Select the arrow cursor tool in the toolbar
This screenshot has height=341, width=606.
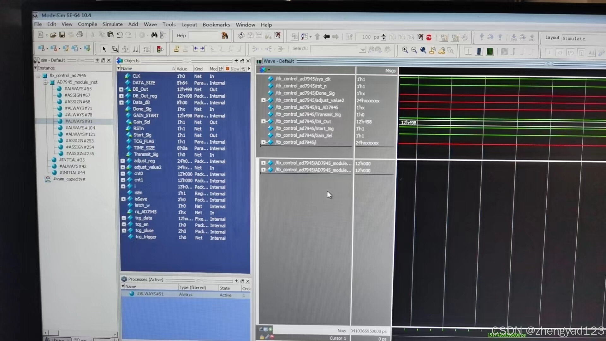pos(104,49)
